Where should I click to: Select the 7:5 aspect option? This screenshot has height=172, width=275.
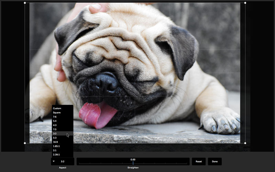pyautogui.click(x=63, y=129)
